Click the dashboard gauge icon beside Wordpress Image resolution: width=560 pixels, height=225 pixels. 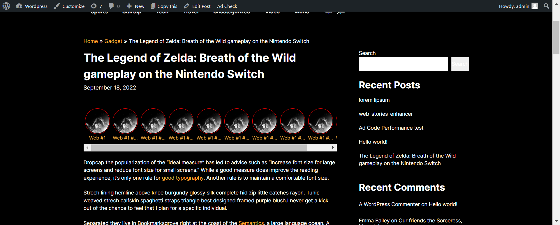click(x=19, y=6)
